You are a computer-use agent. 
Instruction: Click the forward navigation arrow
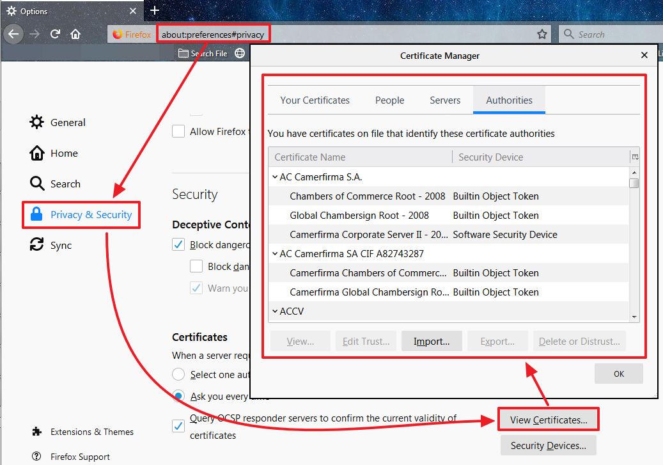tap(35, 34)
